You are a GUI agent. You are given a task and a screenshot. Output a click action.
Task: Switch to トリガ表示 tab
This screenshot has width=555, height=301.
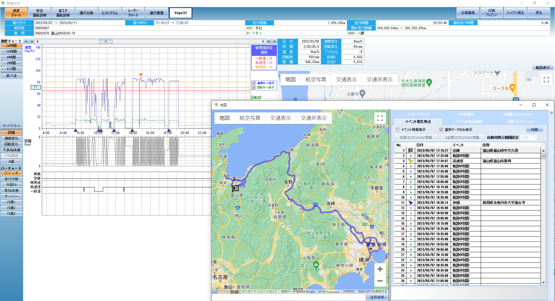pyautogui.click(x=466, y=114)
